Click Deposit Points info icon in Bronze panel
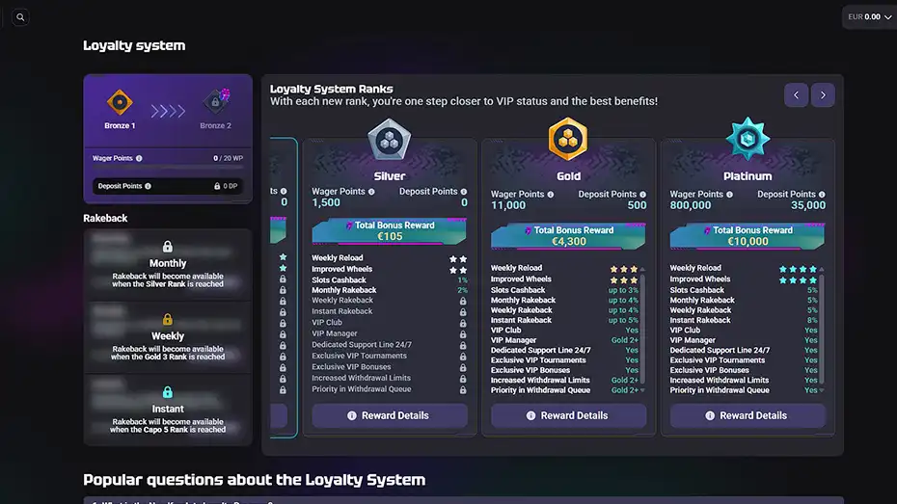Viewport: 897px width, 504px height. pos(149,186)
